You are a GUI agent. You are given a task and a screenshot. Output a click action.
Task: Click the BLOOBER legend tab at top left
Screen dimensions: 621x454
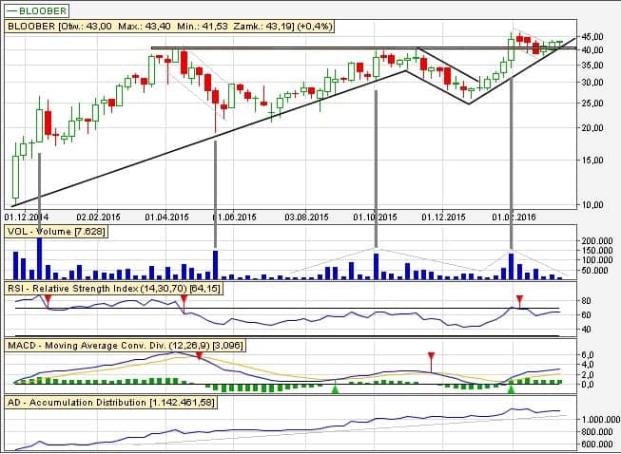pos(37,10)
